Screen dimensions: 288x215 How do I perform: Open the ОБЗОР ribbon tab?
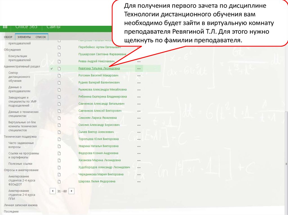click(x=8, y=37)
